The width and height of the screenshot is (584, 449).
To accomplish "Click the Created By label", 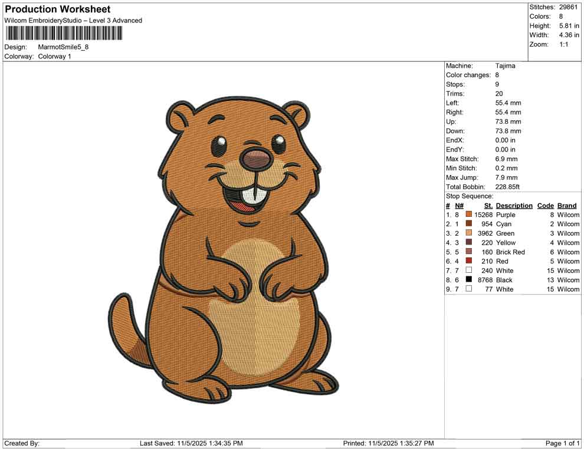I will [22, 443].
